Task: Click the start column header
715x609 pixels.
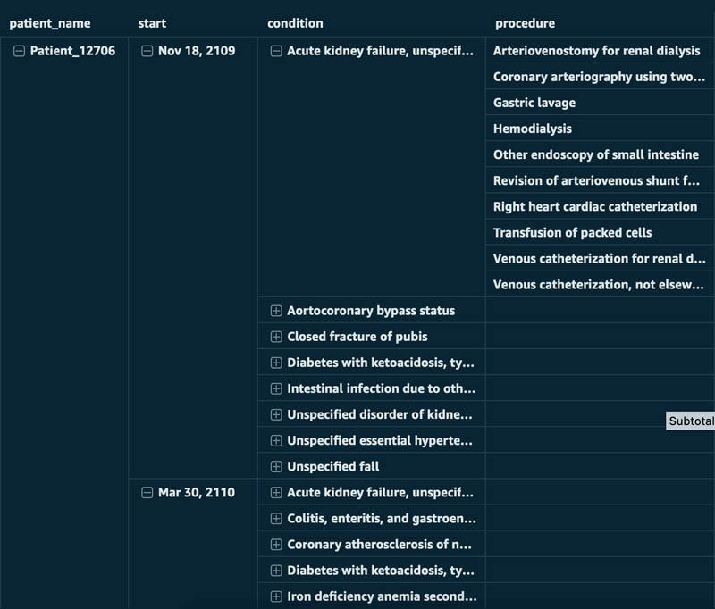Action: (152, 23)
